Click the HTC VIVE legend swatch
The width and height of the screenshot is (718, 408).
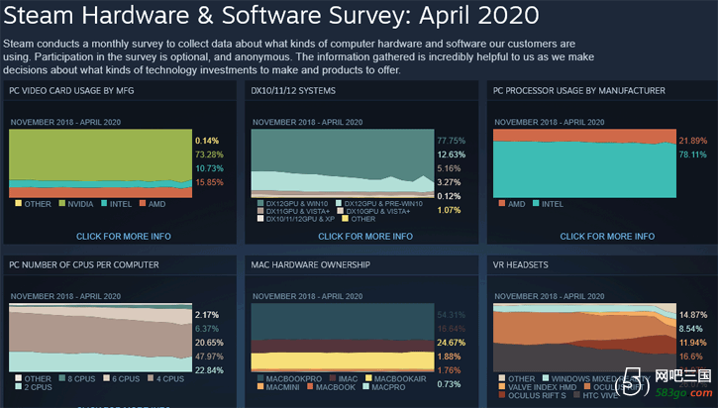click(576, 395)
